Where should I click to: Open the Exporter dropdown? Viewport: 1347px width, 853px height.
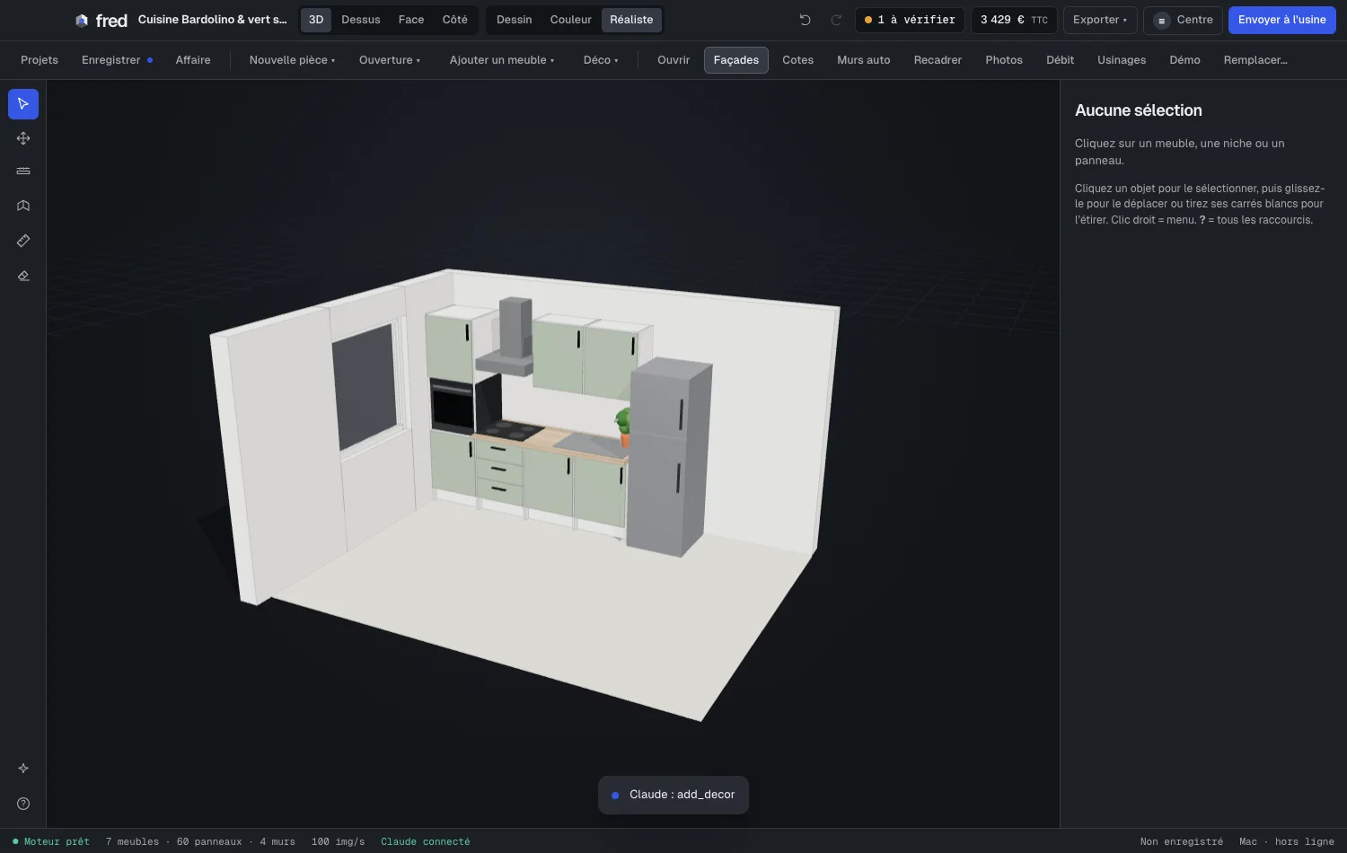pyautogui.click(x=1100, y=20)
